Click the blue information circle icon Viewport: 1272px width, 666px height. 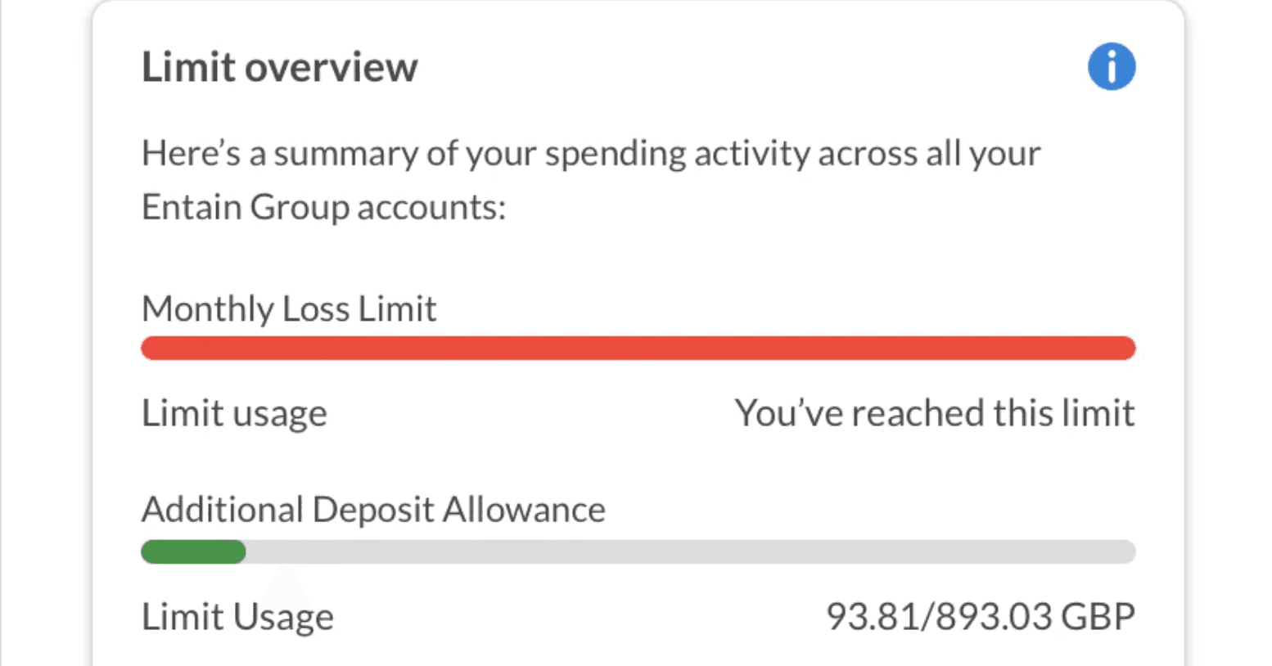coord(1111,66)
